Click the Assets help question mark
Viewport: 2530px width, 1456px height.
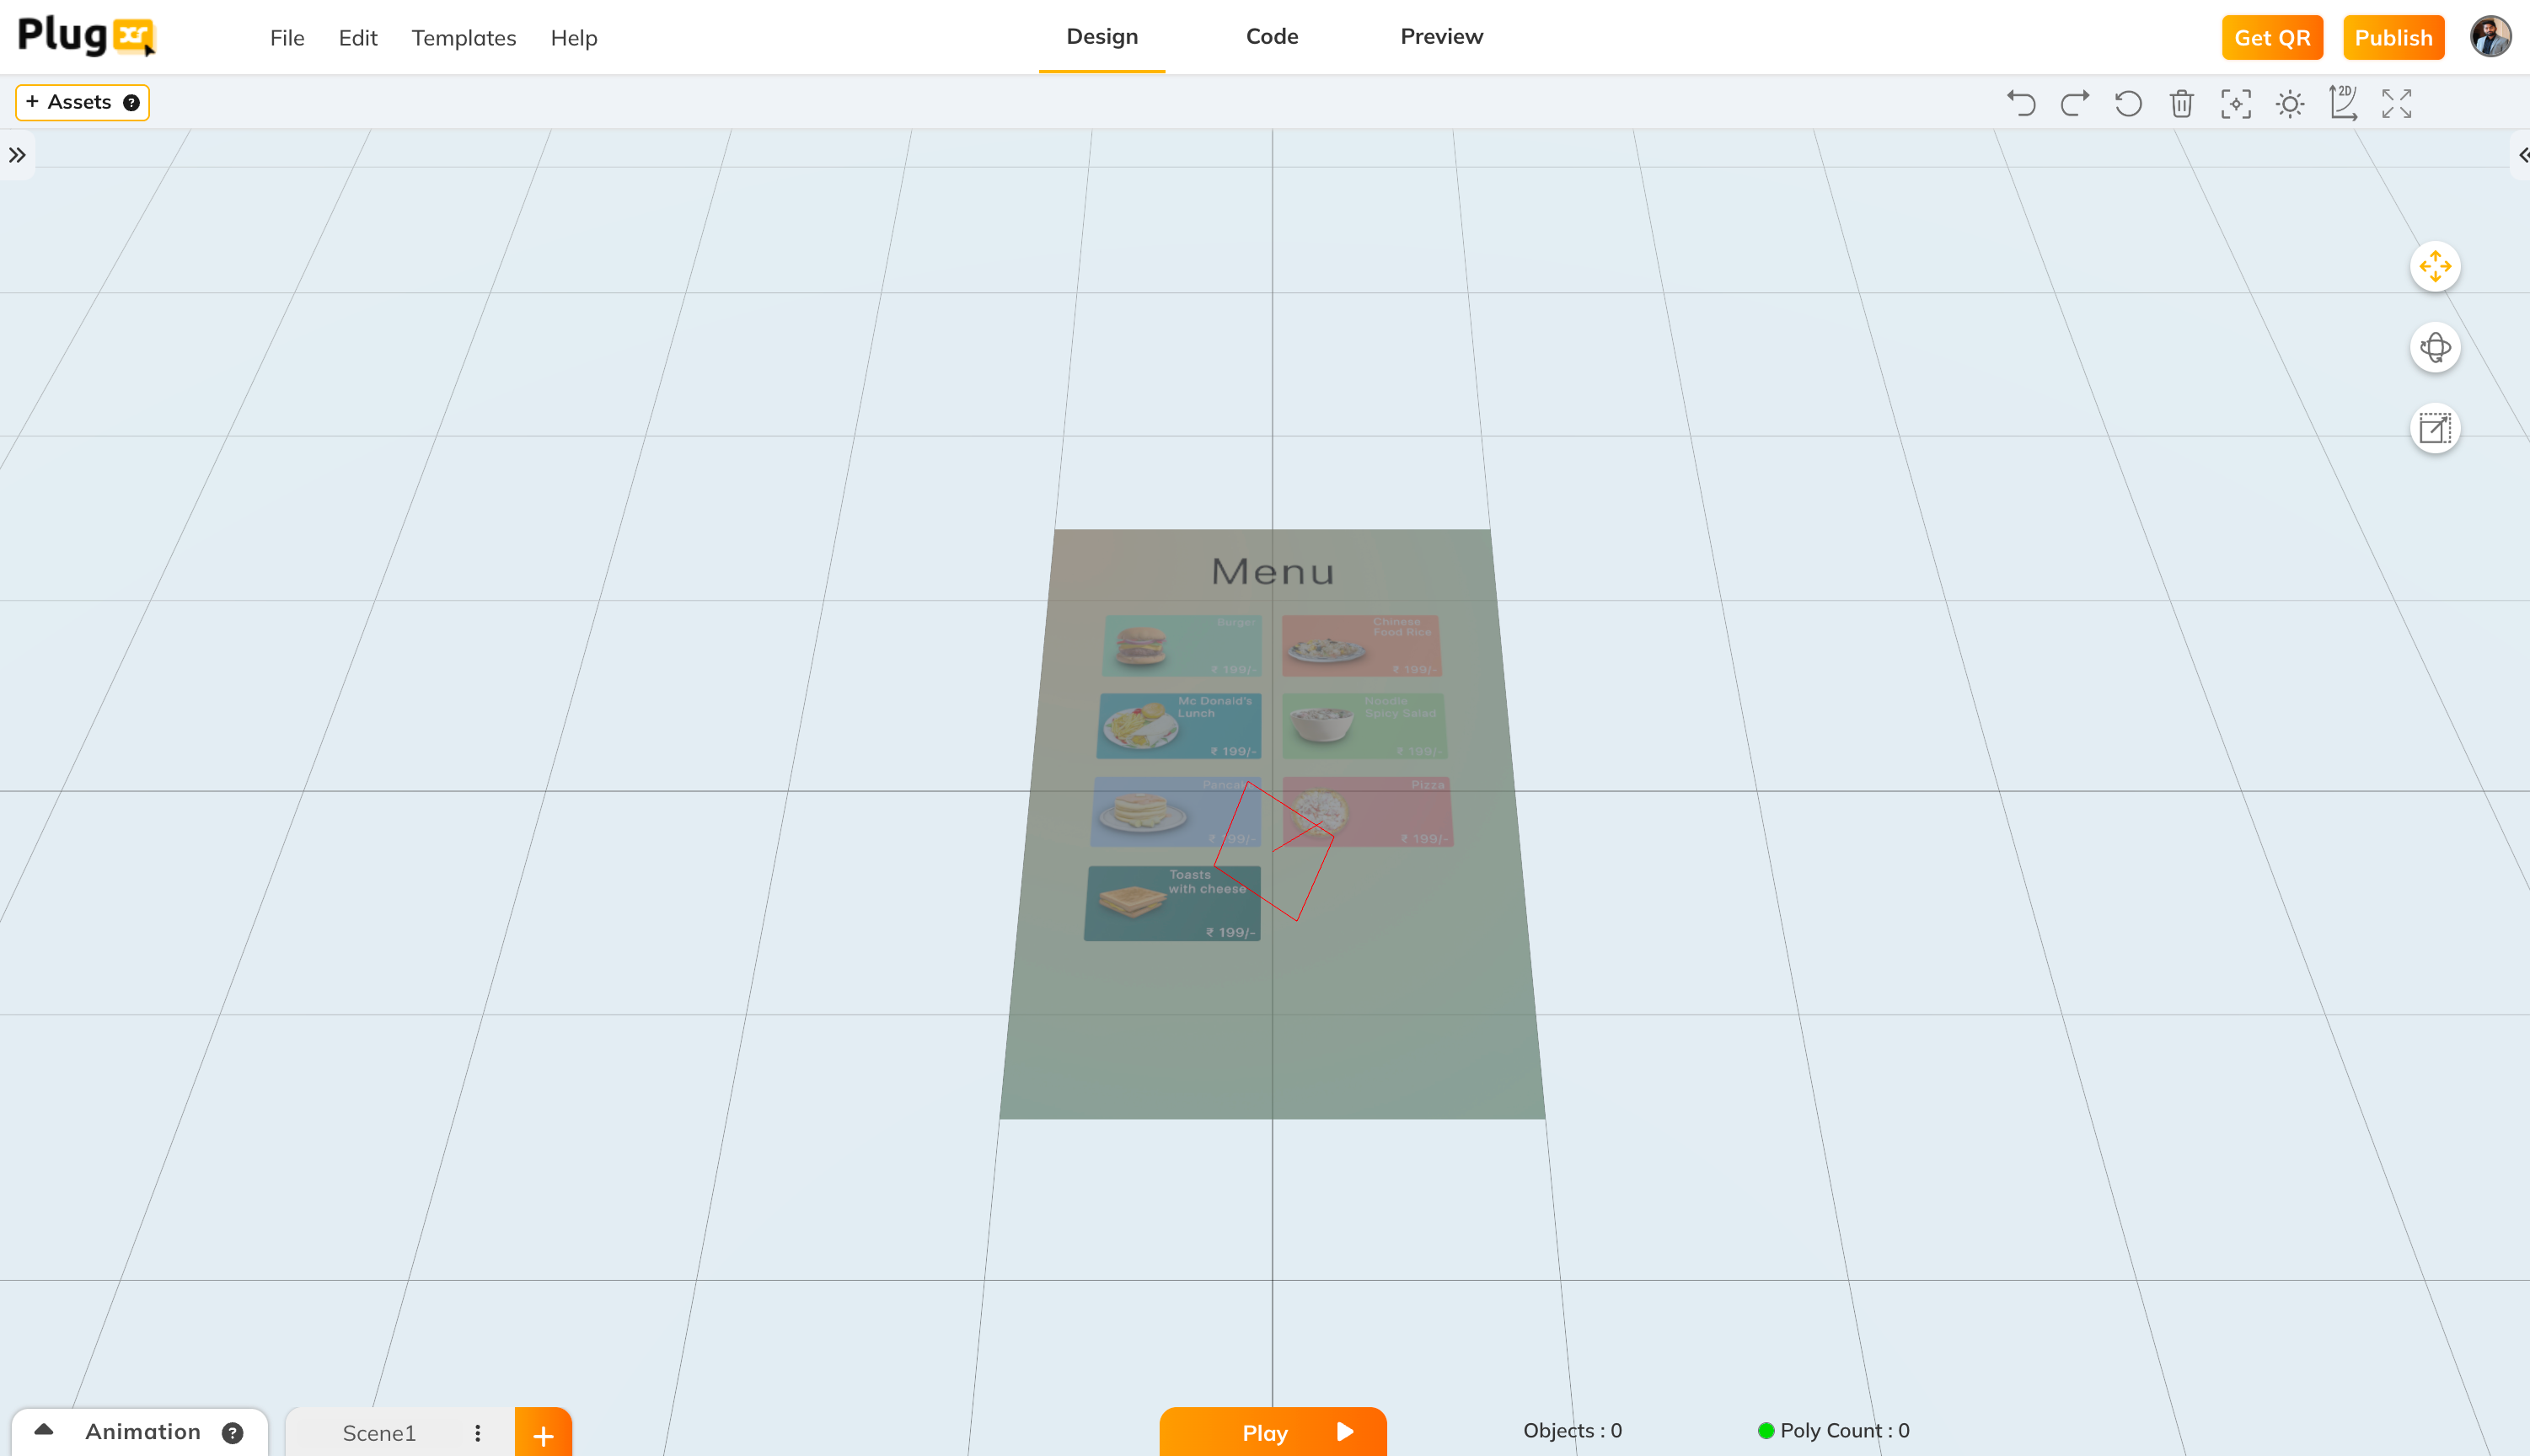[131, 102]
